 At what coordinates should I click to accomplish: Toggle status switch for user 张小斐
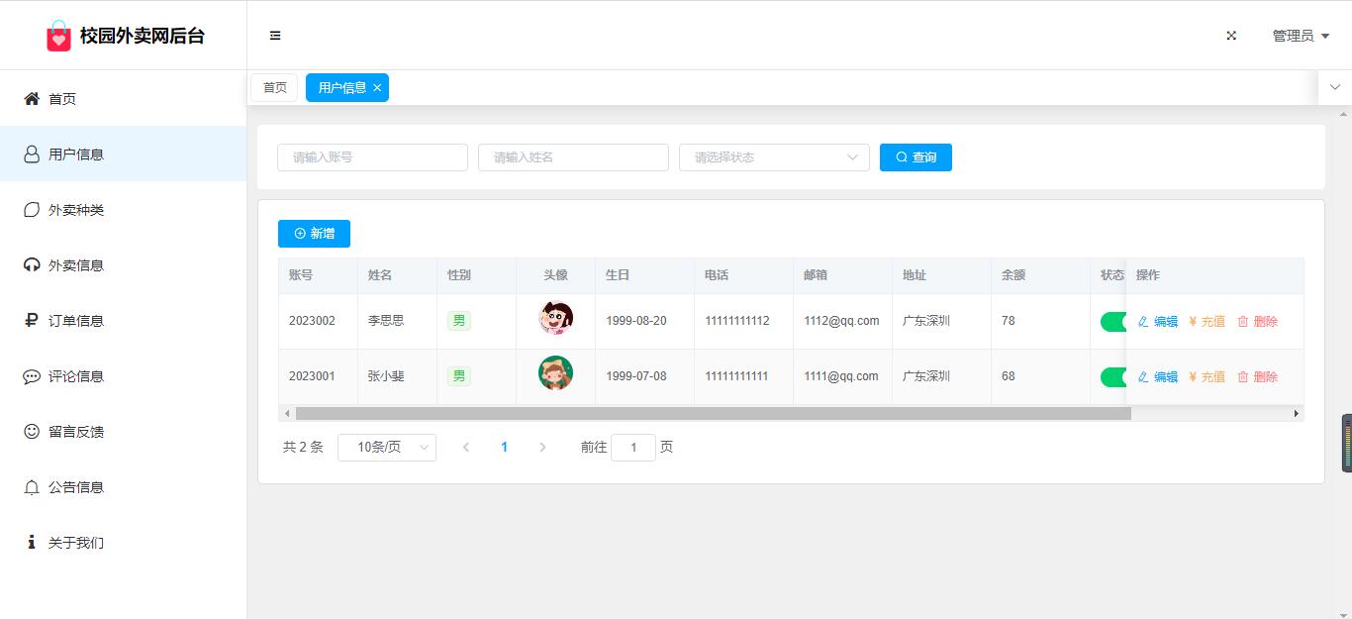pos(1113,377)
